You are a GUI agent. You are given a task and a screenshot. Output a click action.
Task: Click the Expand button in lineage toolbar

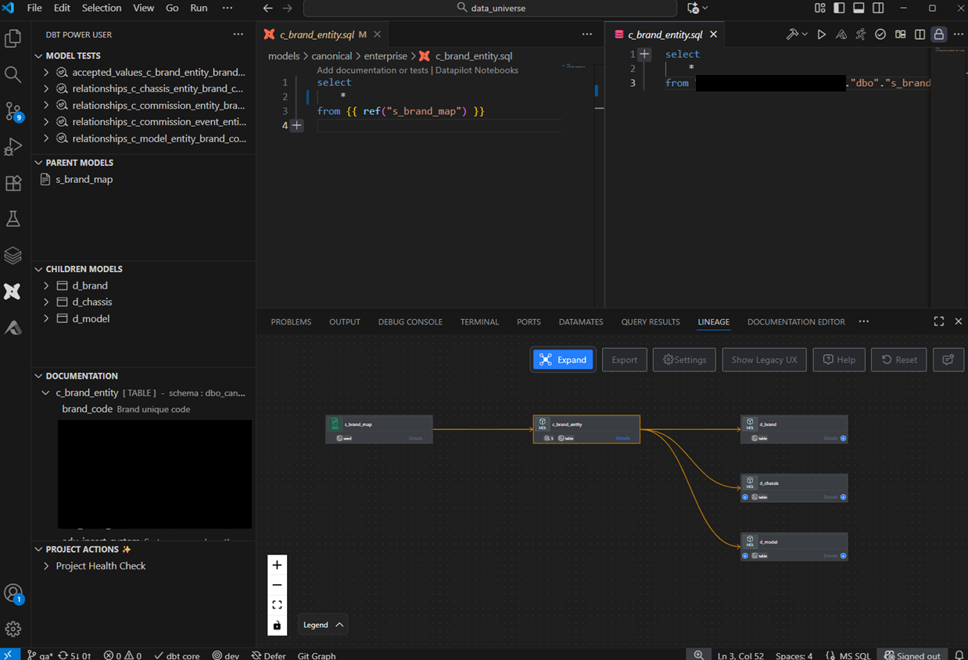pos(563,359)
